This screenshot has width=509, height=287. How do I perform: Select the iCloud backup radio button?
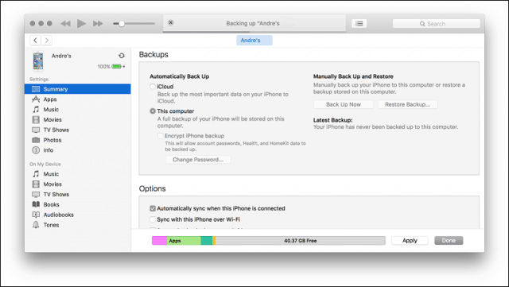pyautogui.click(x=153, y=87)
